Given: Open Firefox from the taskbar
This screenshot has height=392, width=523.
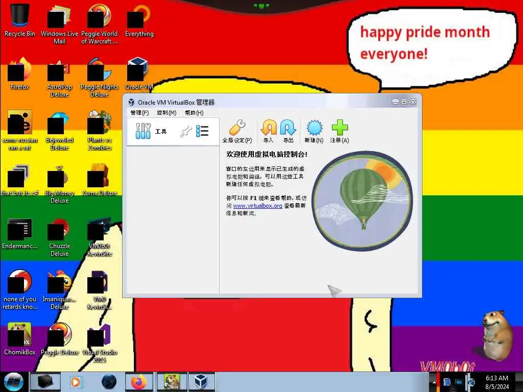Looking at the screenshot, I should pos(139,382).
